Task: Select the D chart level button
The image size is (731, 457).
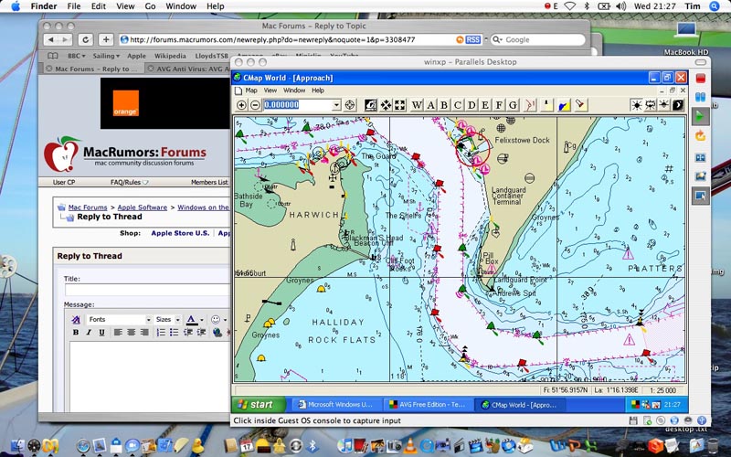Action: point(471,105)
